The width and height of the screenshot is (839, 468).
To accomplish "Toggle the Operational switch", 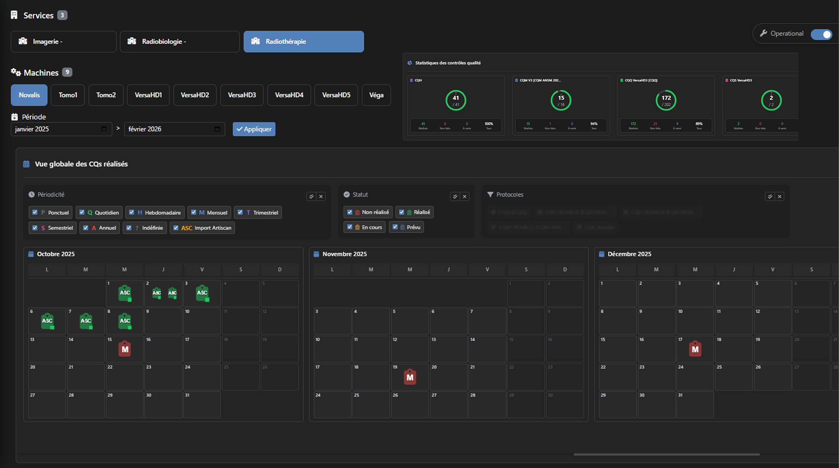I will pos(821,34).
